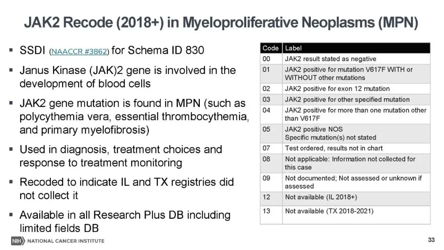
Task: Click row 08 Not applicable
Action: (x=345, y=163)
